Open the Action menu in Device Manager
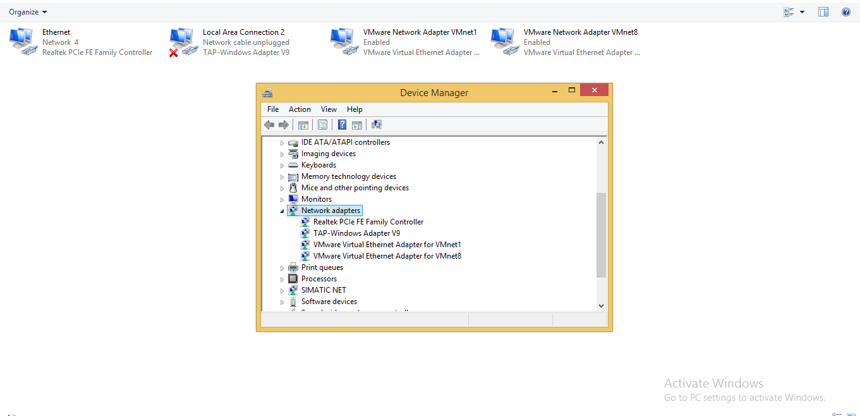 pyautogui.click(x=300, y=109)
